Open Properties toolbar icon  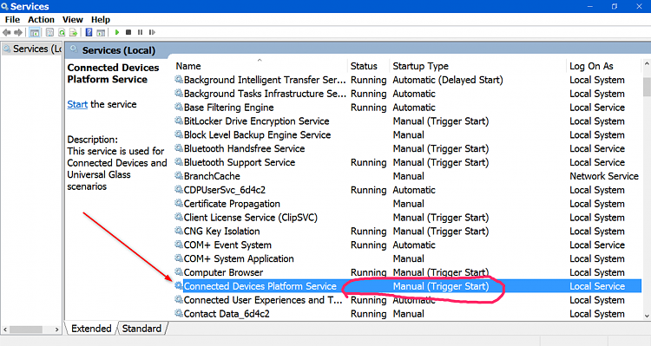49,32
